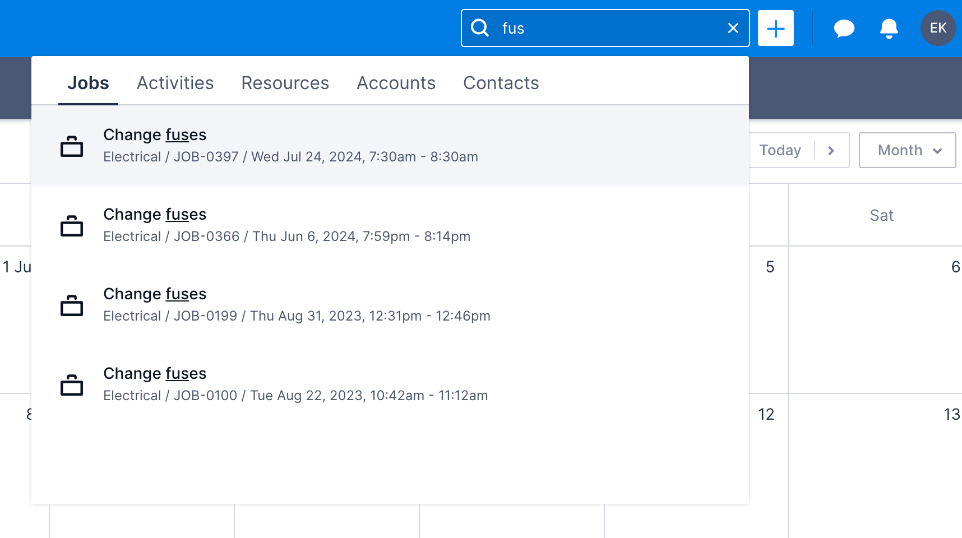The height and width of the screenshot is (538, 962).
Task: Click the plus button to create new item
Action: point(775,28)
